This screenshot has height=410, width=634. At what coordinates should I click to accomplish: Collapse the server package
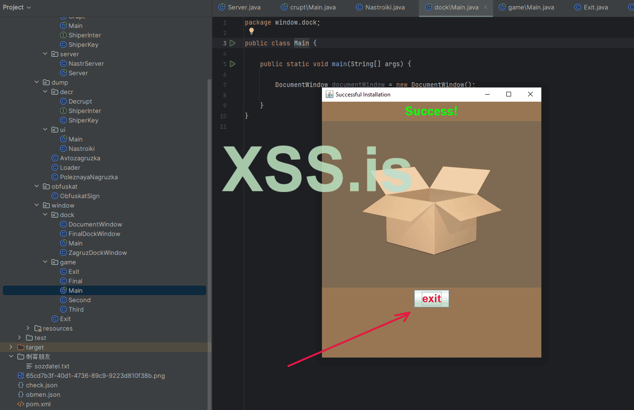click(x=45, y=54)
